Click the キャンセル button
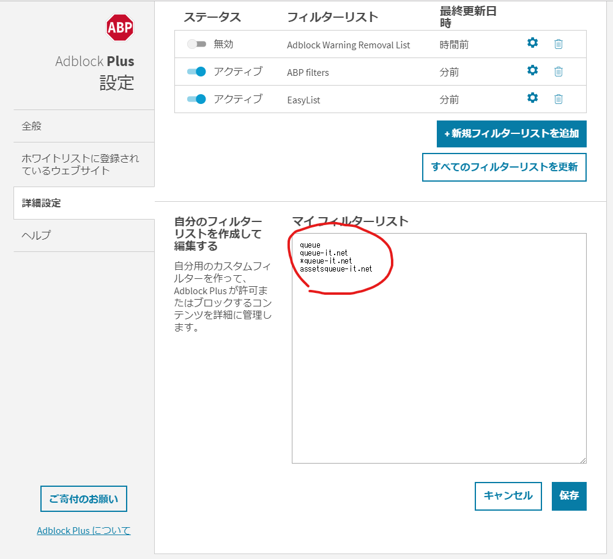The width and height of the screenshot is (613, 559). coord(508,496)
